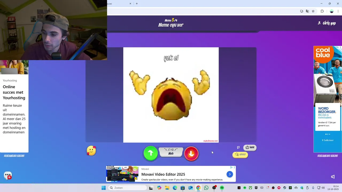This screenshot has width=342, height=192.
Task: Open Chrome profile avatar
Action: (x=332, y=11)
